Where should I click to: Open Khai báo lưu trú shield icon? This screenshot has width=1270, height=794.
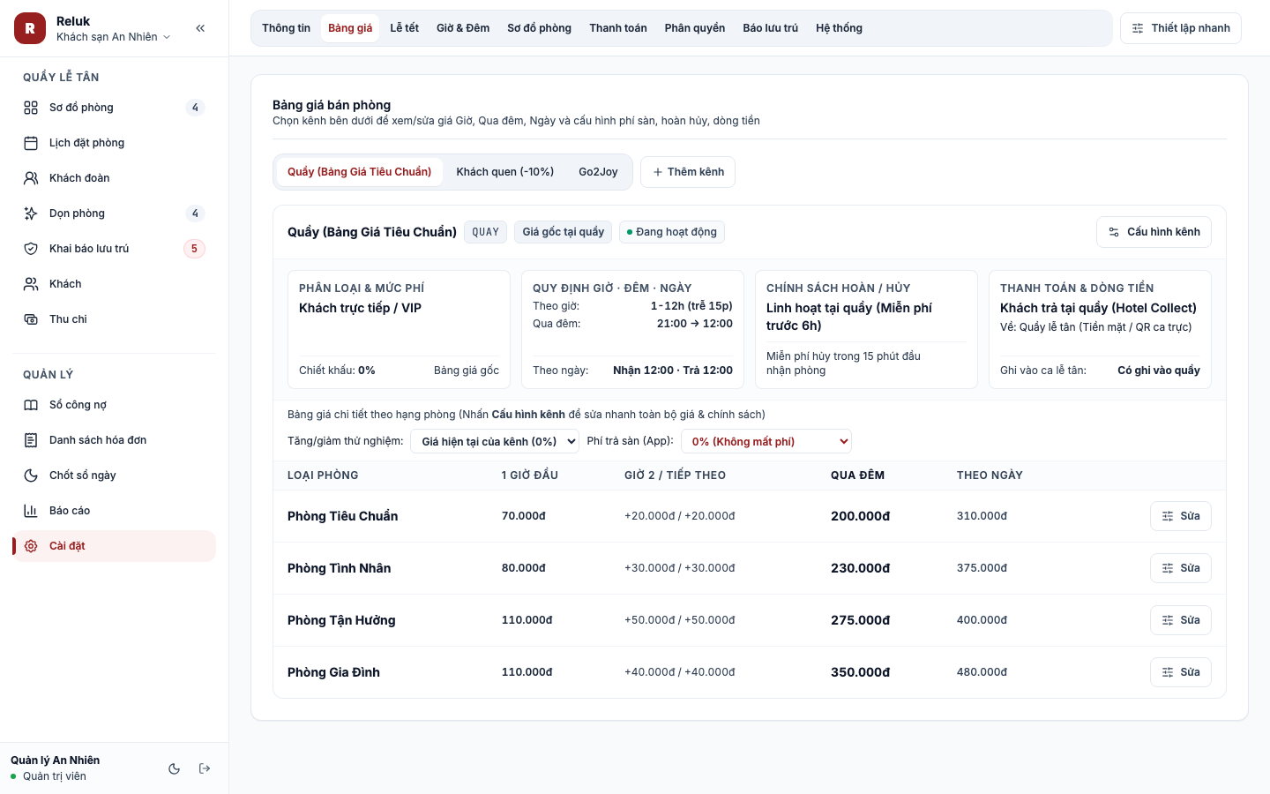(x=31, y=249)
